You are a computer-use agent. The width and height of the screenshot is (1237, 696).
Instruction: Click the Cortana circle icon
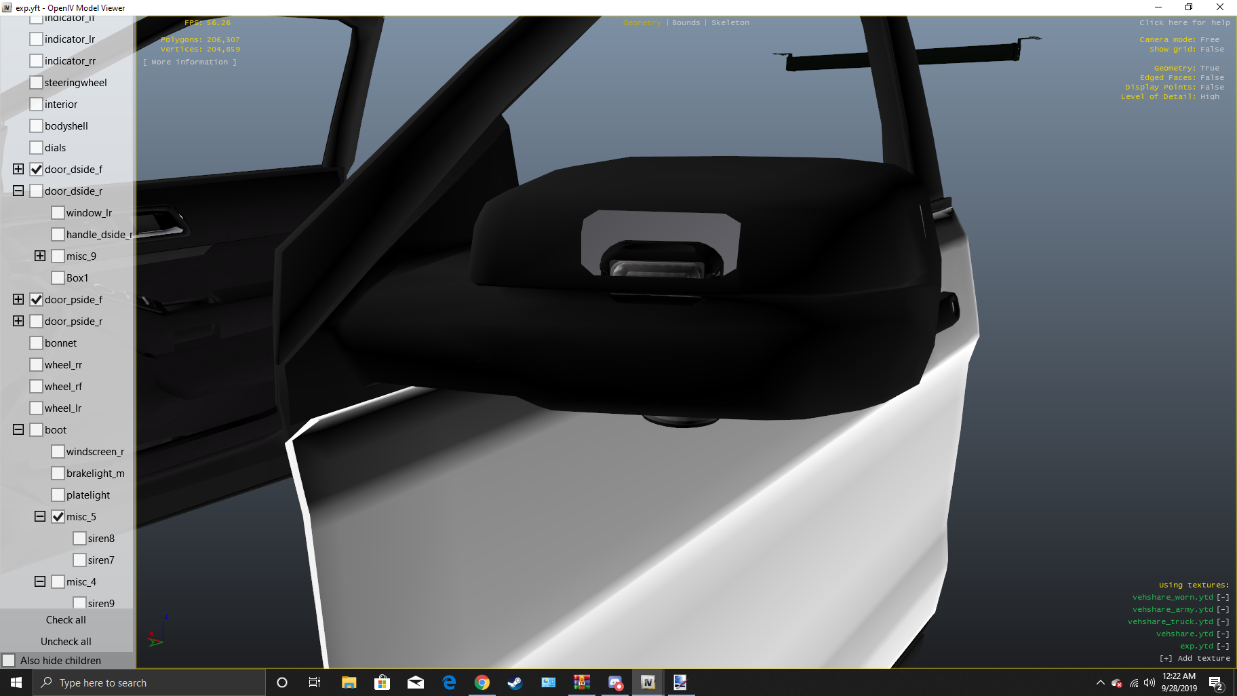coord(282,682)
